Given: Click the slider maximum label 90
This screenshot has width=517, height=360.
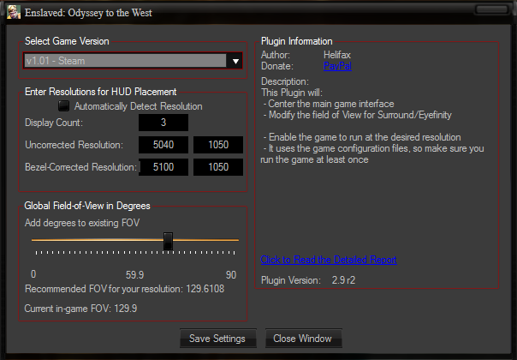Looking at the screenshot, I should pos(231,275).
